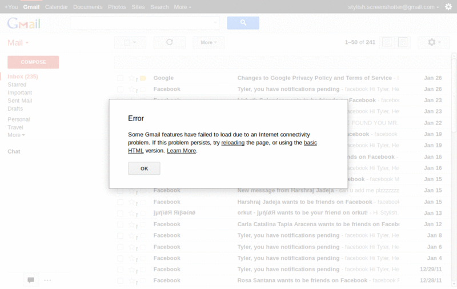Open the stylish.screenshotter account dropdown
This screenshot has width=457, height=289.
[394, 7]
